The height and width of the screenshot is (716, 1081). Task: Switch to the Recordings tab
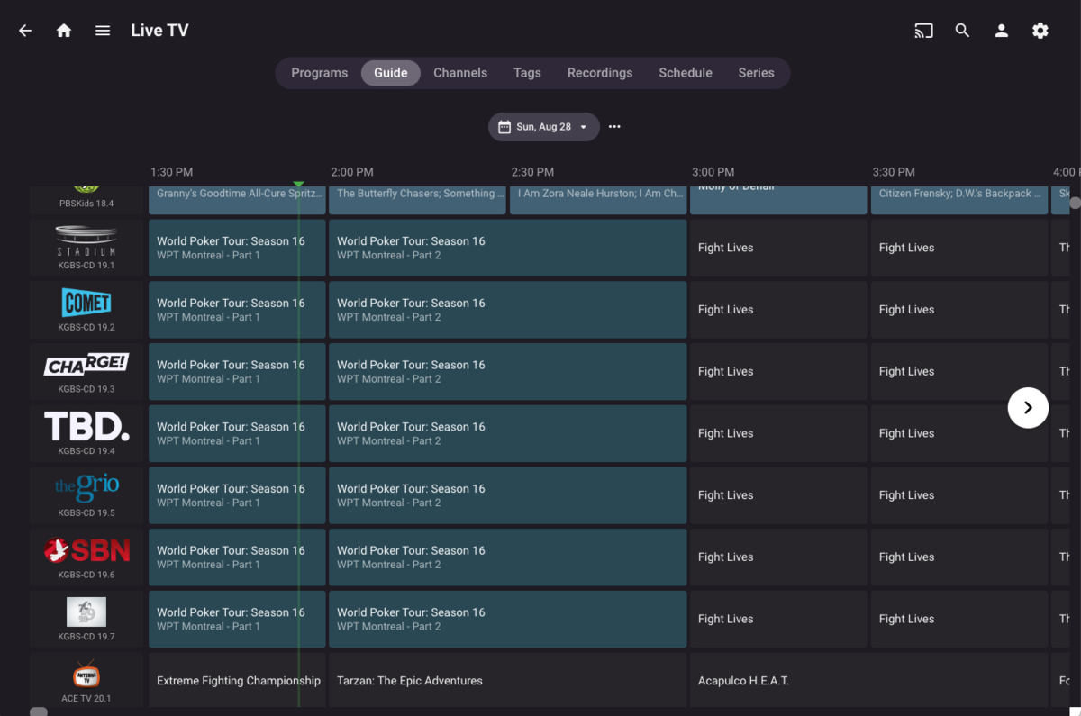tap(599, 73)
